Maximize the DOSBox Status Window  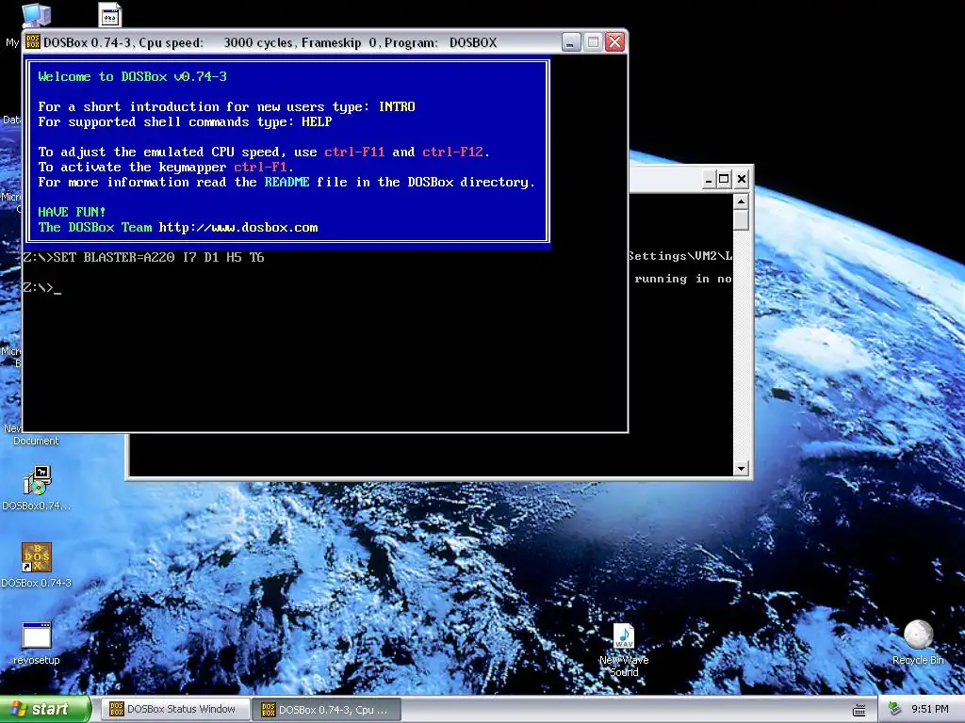tap(725, 180)
